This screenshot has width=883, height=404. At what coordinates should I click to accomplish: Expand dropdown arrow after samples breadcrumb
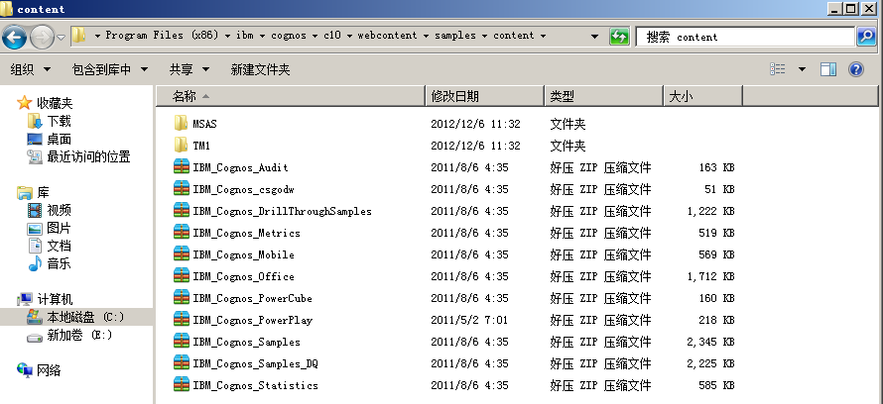(484, 36)
